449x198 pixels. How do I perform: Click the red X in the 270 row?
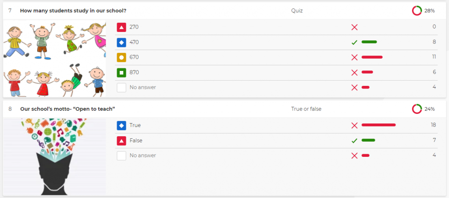pyautogui.click(x=354, y=27)
